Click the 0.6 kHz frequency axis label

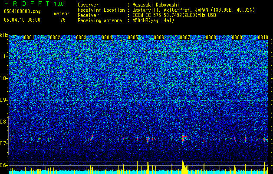click(3, 165)
